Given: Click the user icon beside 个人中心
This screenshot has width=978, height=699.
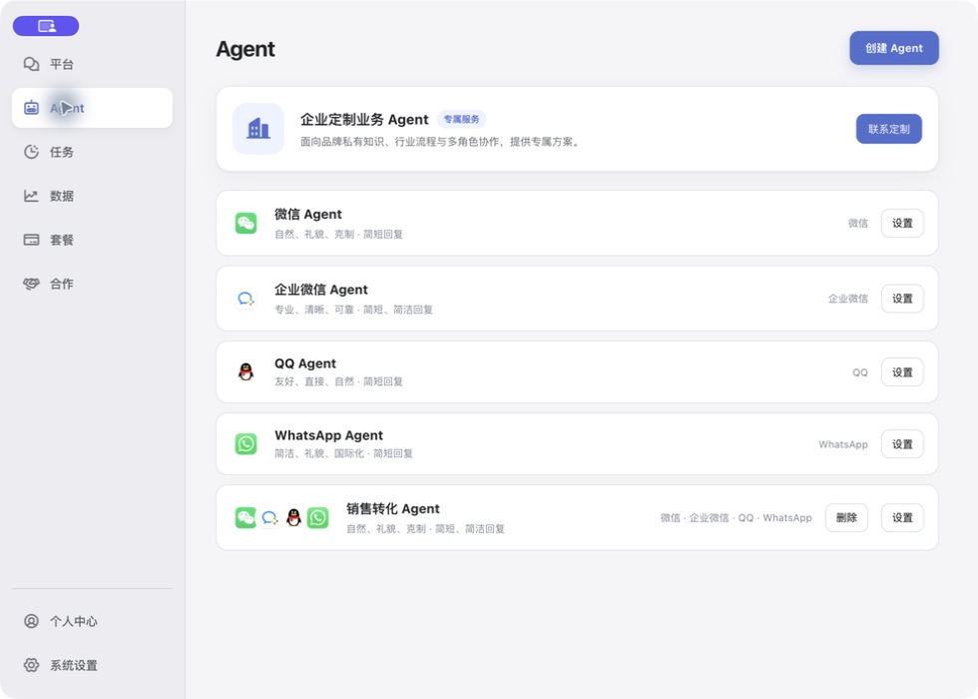Looking at the screenshot, I should [31, 621].
